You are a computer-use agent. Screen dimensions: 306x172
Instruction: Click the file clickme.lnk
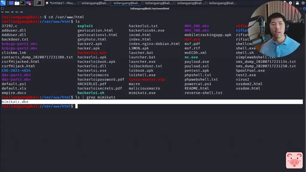14,53
